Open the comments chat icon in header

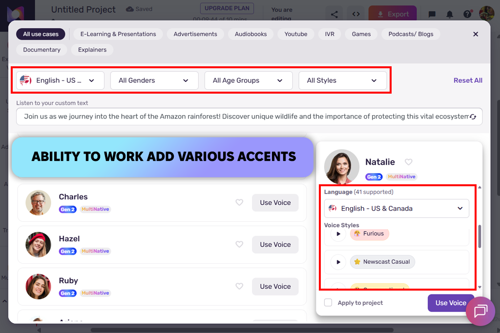[432, 14]
